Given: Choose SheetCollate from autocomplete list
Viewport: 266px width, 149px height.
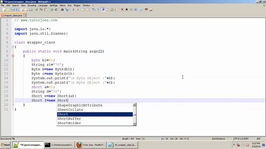Looking at the screenshot, I should tap(95, 110).
